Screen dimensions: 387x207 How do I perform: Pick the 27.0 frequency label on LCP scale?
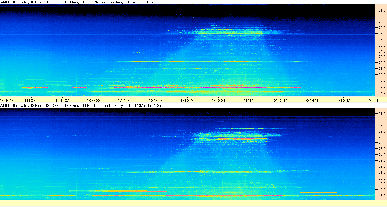[x=382, y=137]
